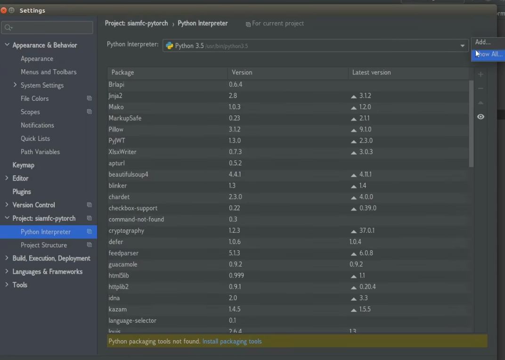505x360 pixels.
Task: Select the MarkupSafe package row
Action: (x=288, y=118)
